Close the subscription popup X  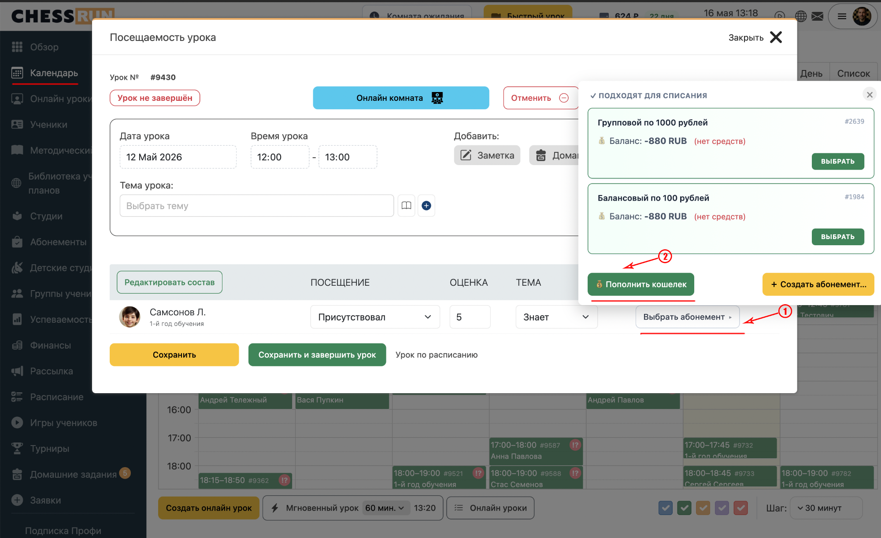coord(869,95)
